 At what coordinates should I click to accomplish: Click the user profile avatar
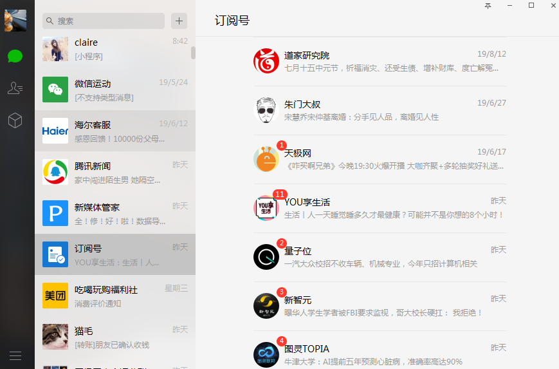point(15,21)
